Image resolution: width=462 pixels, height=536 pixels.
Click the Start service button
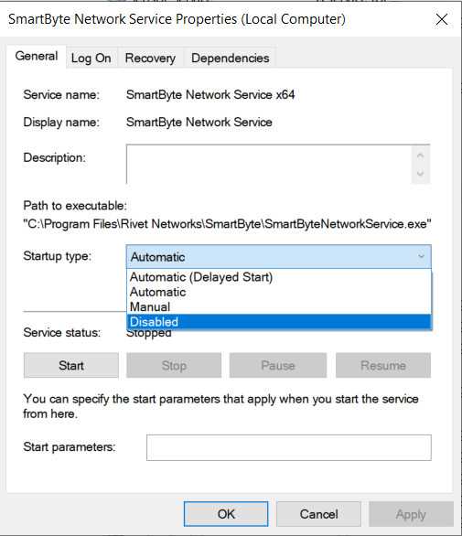point(71,366)
